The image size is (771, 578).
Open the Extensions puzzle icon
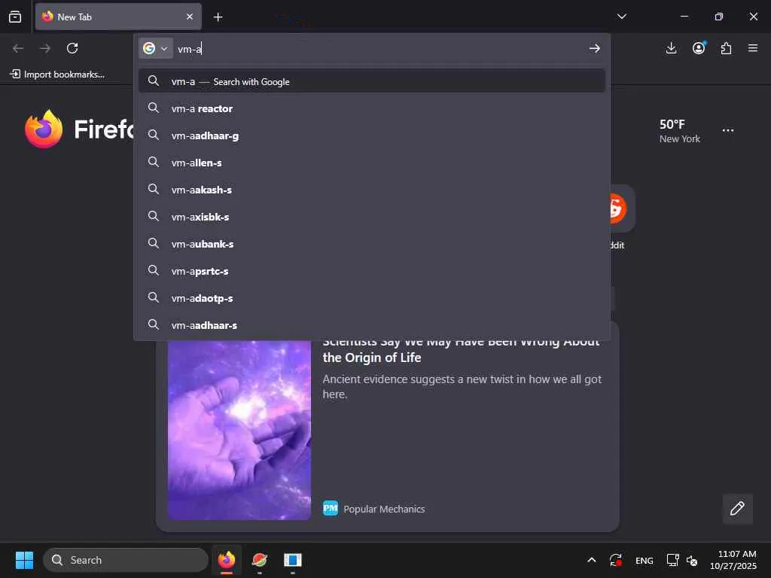tap(726, 48)
